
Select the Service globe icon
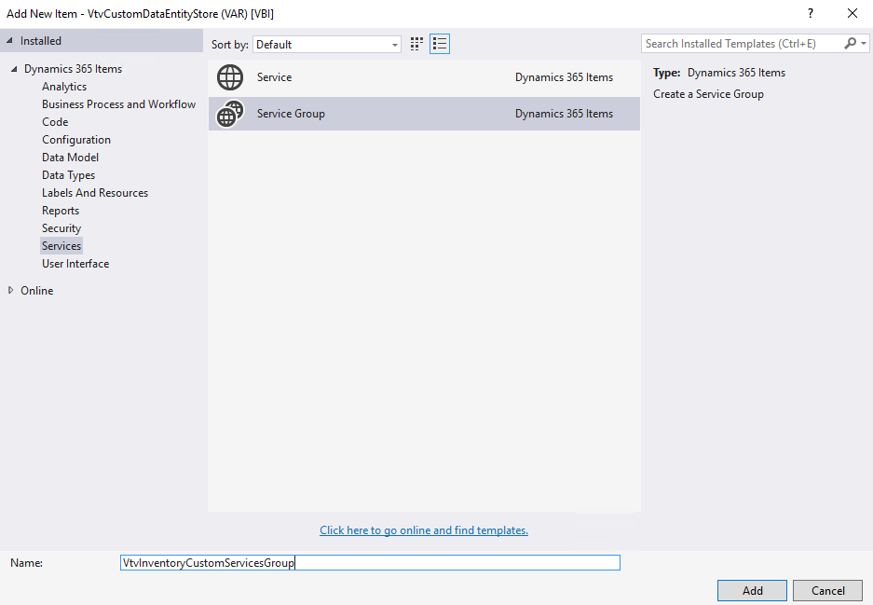[230, 77]
